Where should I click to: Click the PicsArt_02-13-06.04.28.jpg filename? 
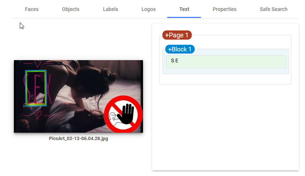[78, 139]
